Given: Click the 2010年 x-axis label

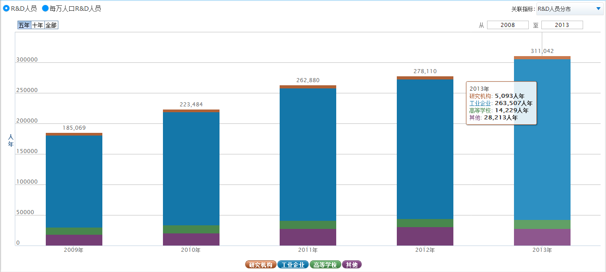Looking at the screenshot, I should tap(191, 250).
